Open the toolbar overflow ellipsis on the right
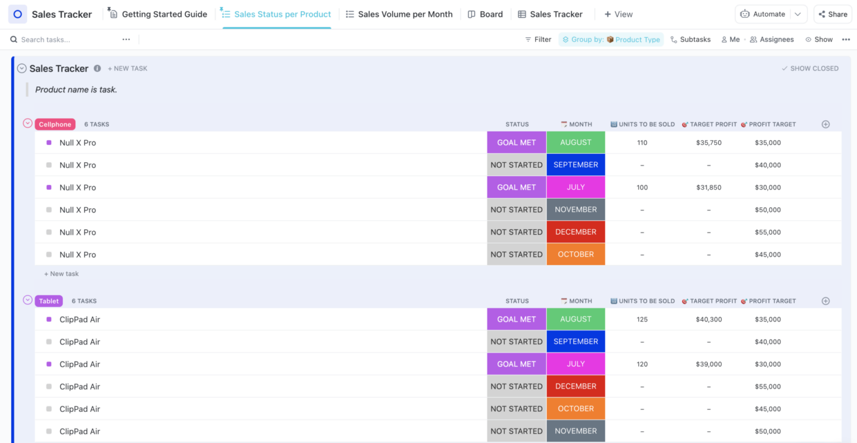 coord(846,39)
